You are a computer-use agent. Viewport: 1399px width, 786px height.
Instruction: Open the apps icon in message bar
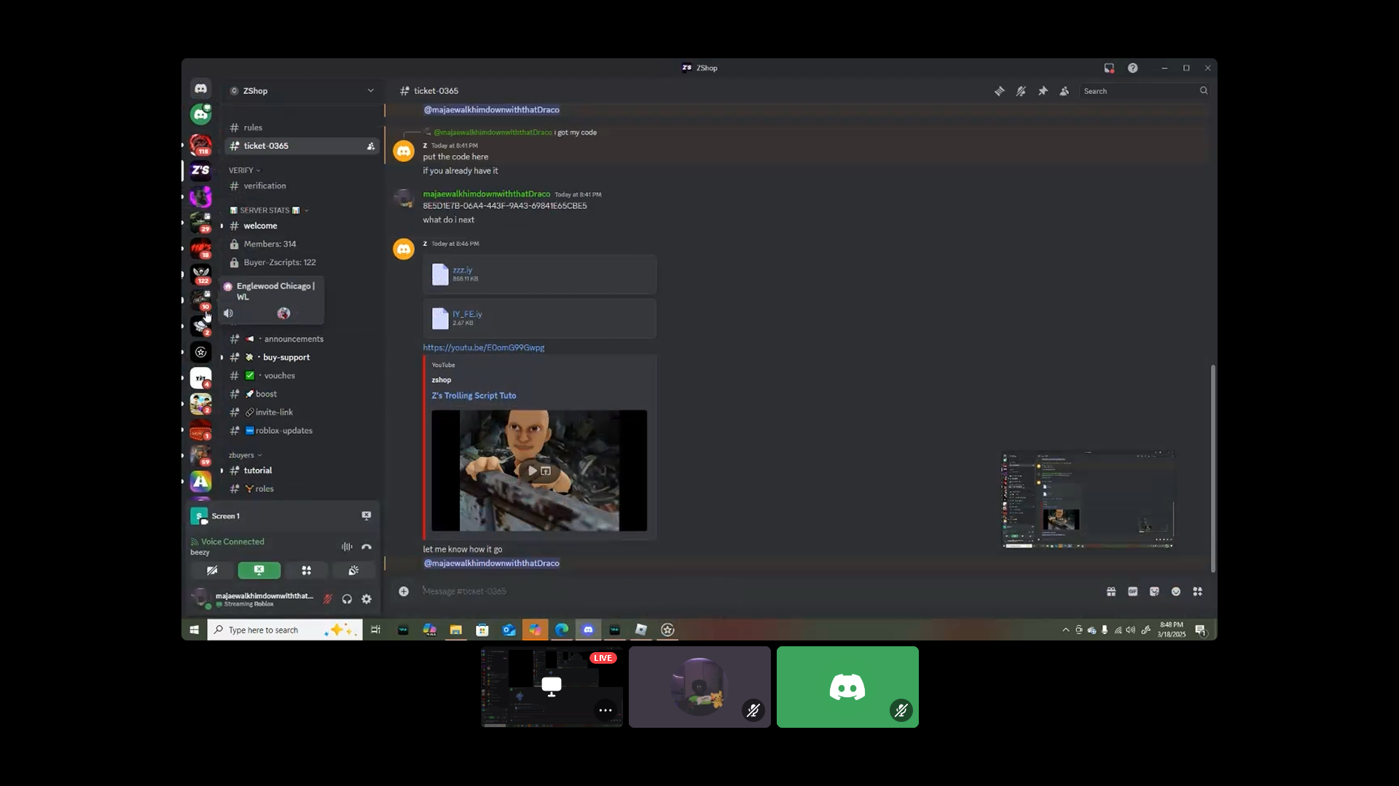[x=1197, y=592]
